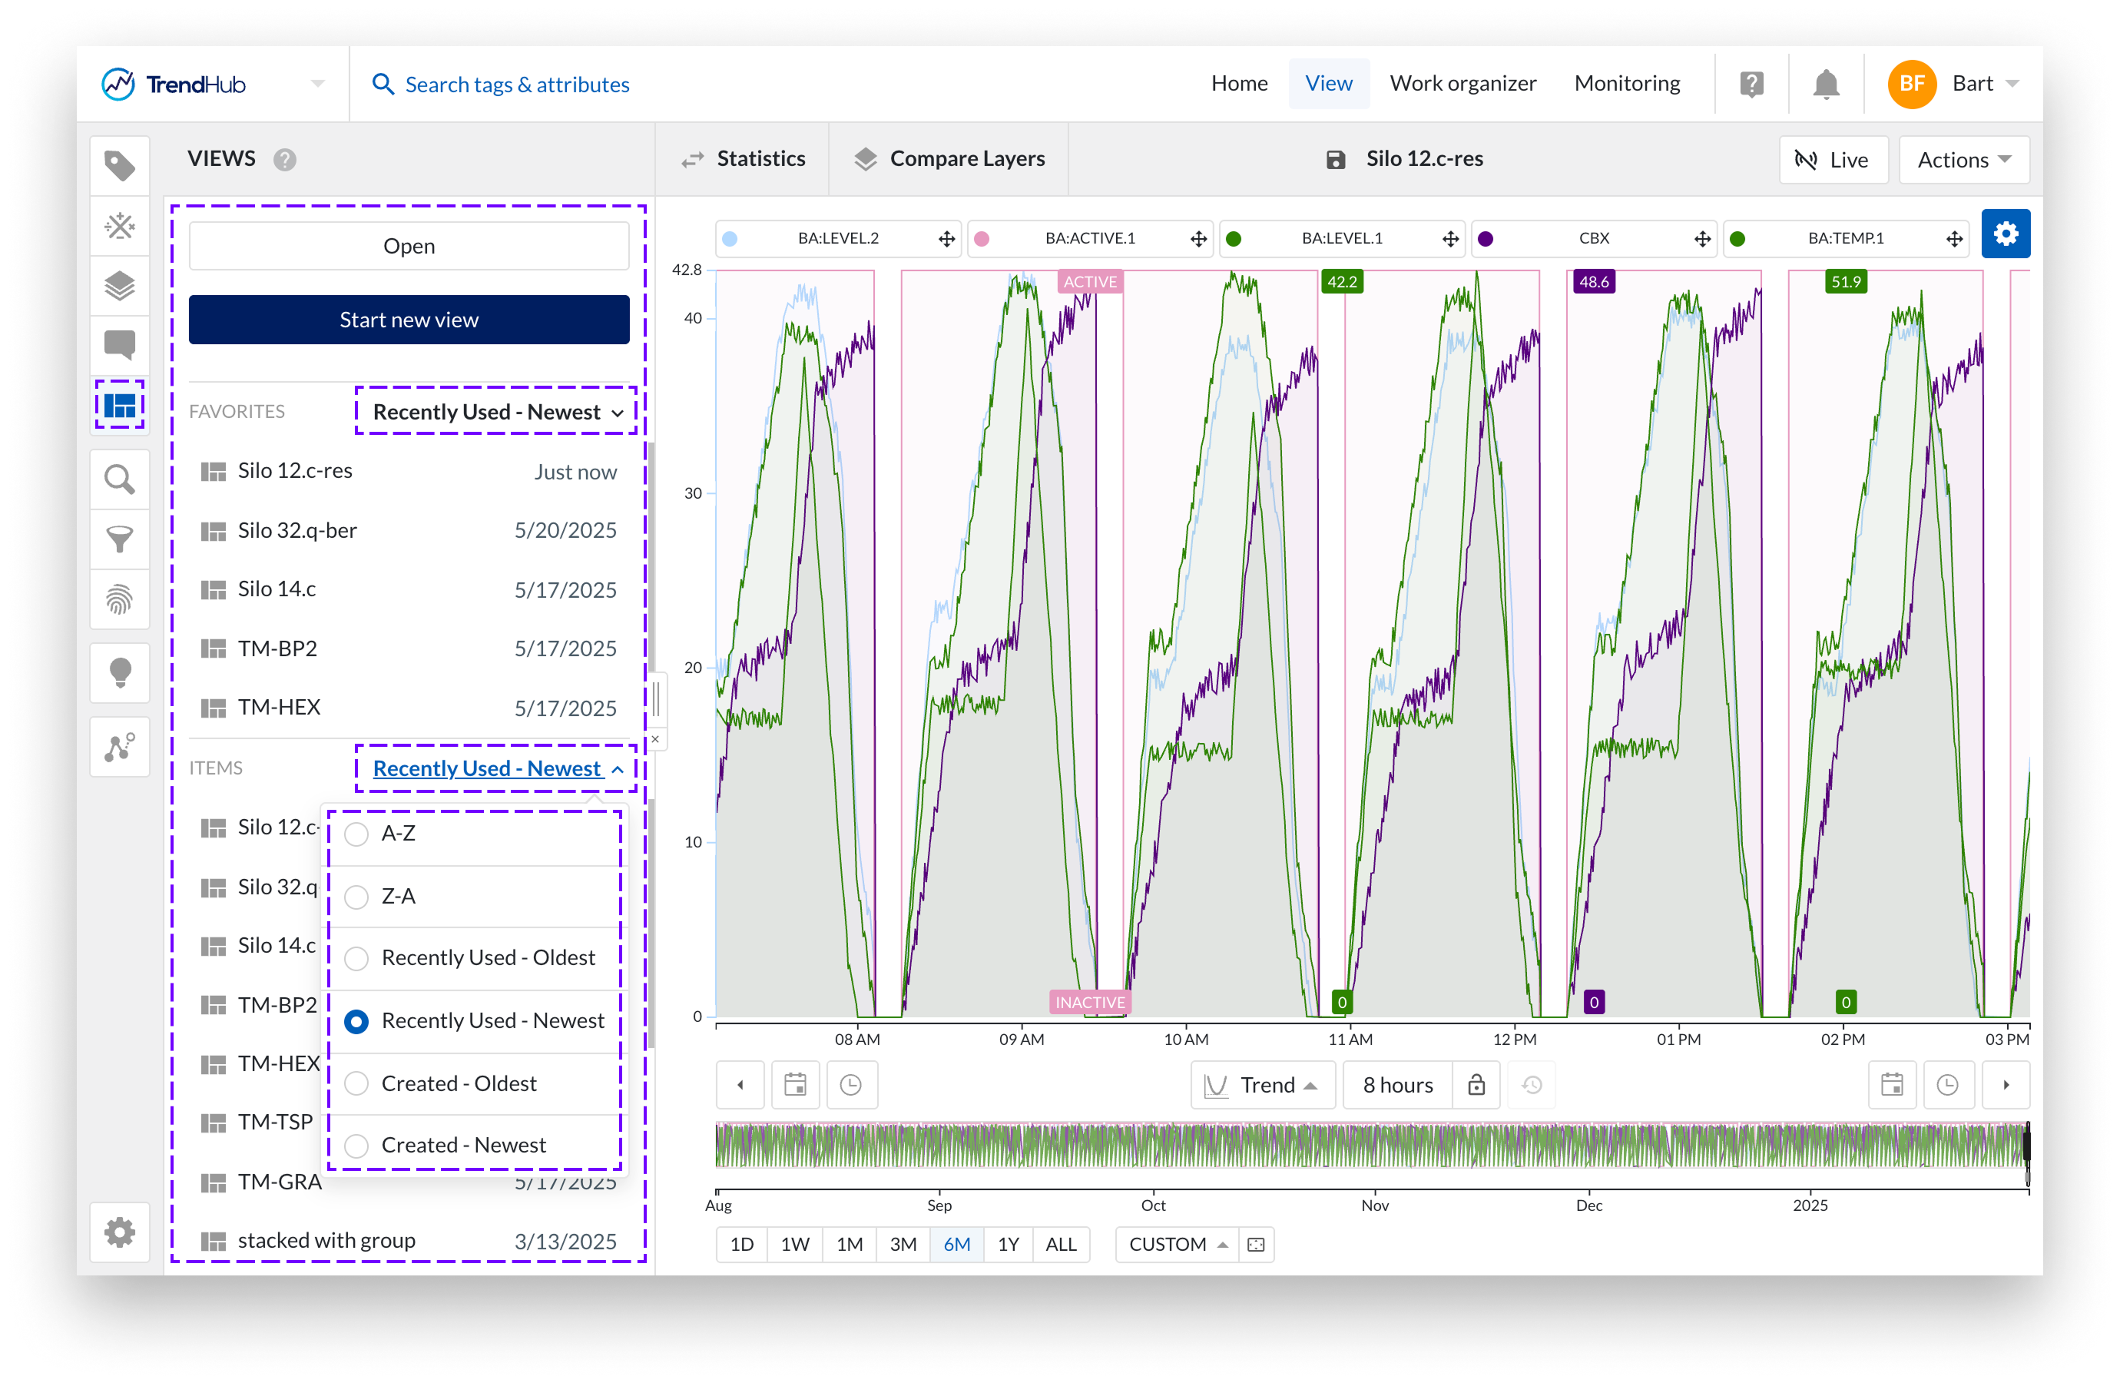Click the Live button

coord(1833,161)
